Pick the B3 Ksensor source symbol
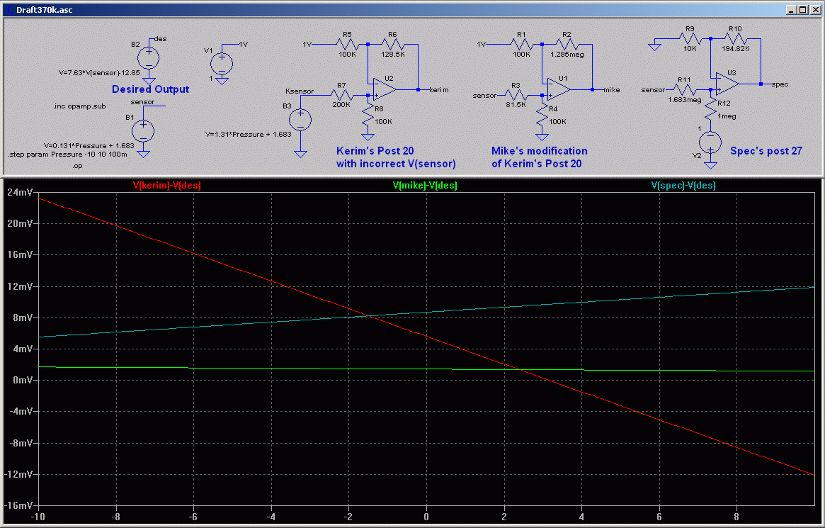Screen dimensions: 825x528 (x=300, y=120)
